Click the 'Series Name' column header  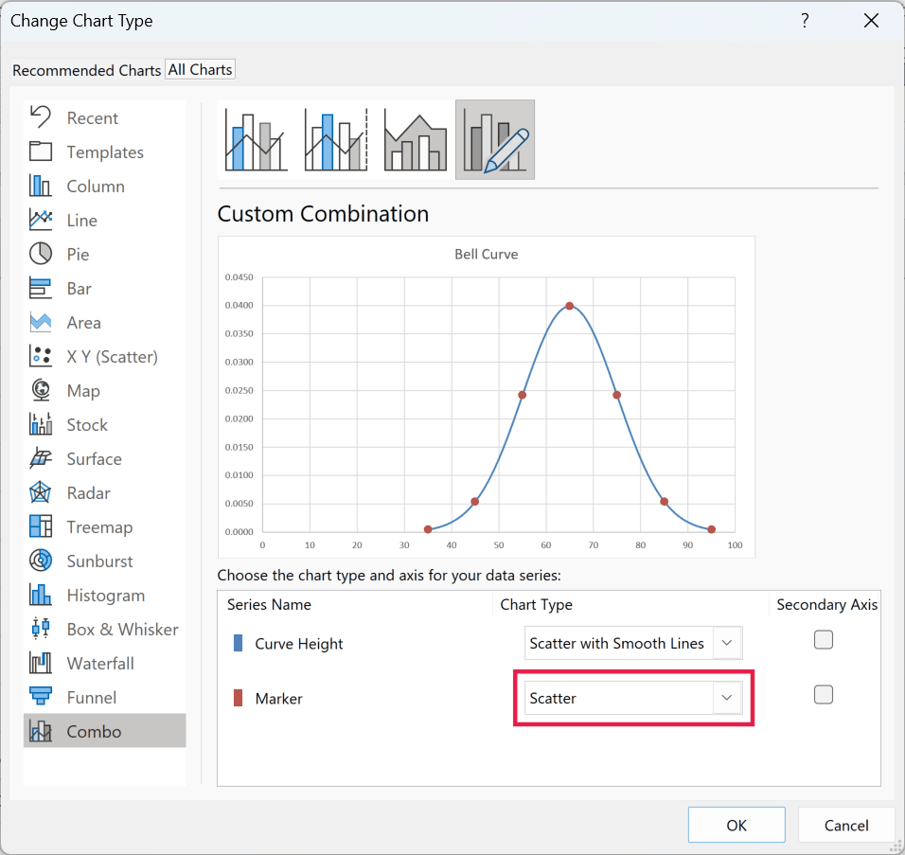click(269, 604)
